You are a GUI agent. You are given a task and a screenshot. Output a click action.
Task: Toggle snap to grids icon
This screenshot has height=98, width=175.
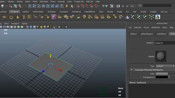(78, 6)
